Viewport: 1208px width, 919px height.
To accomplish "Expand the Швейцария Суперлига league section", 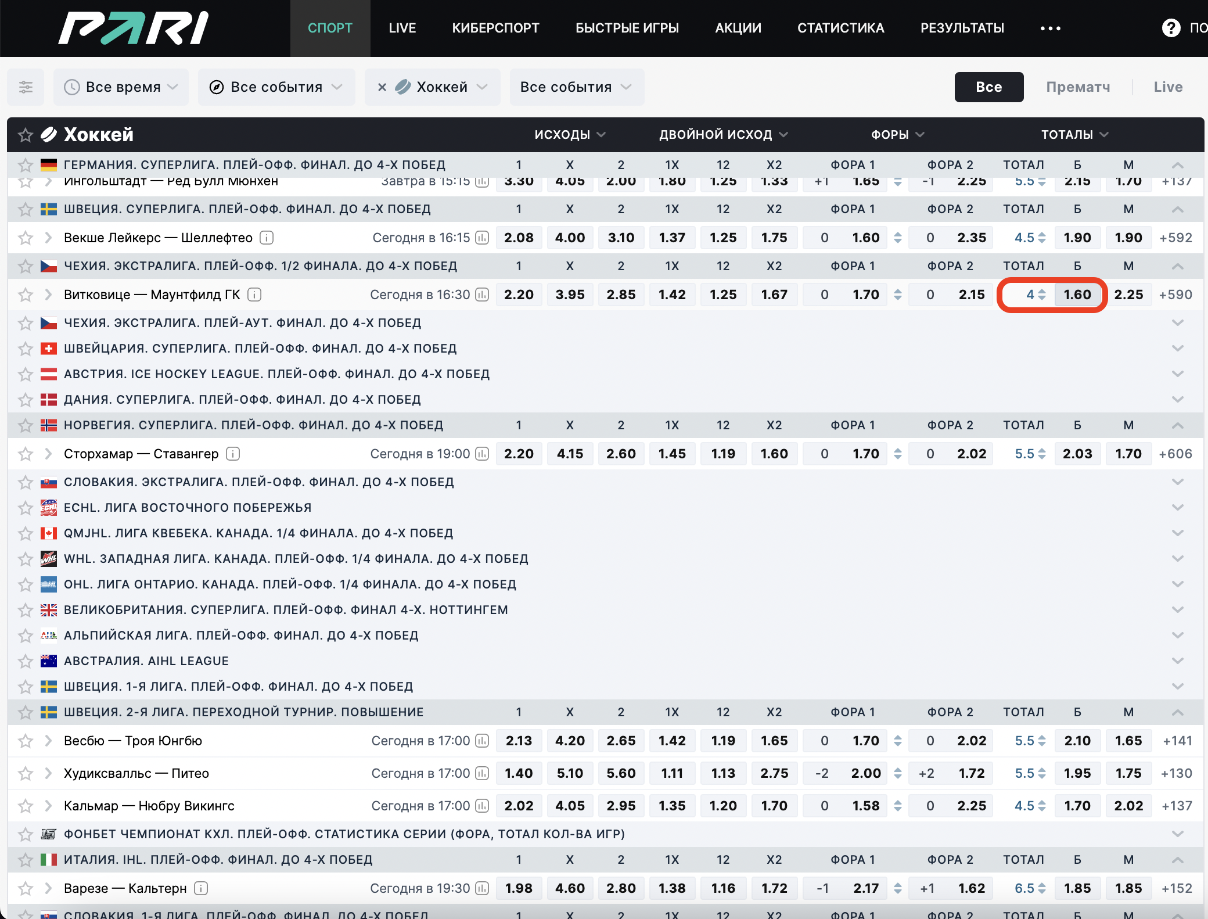I will tap(1178, 349).
